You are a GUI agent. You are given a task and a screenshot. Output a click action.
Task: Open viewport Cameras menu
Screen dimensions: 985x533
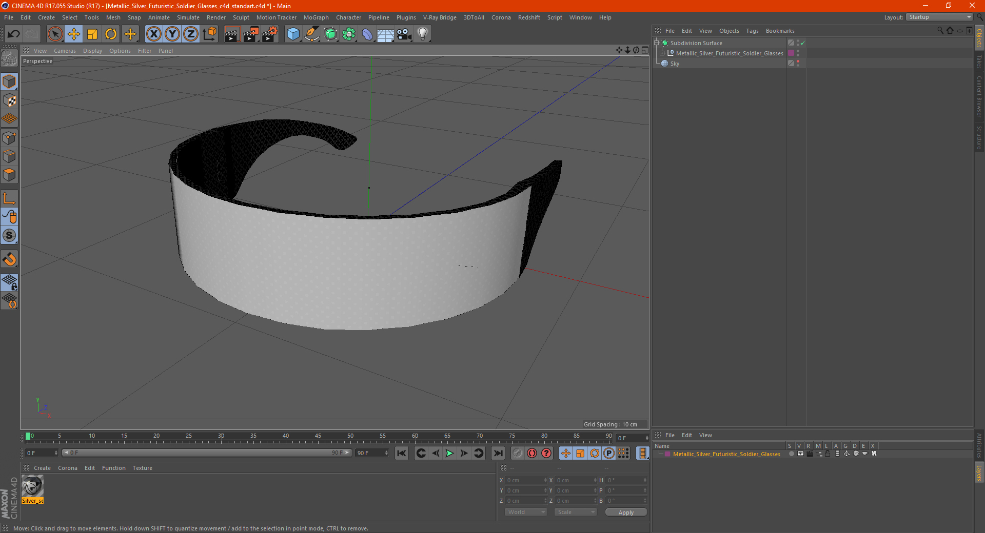pos(65,51)
